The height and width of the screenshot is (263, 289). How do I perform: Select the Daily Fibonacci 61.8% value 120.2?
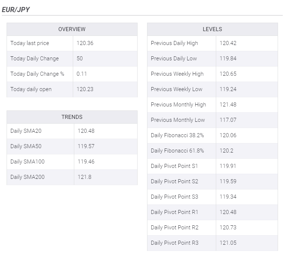click(226, 151)
